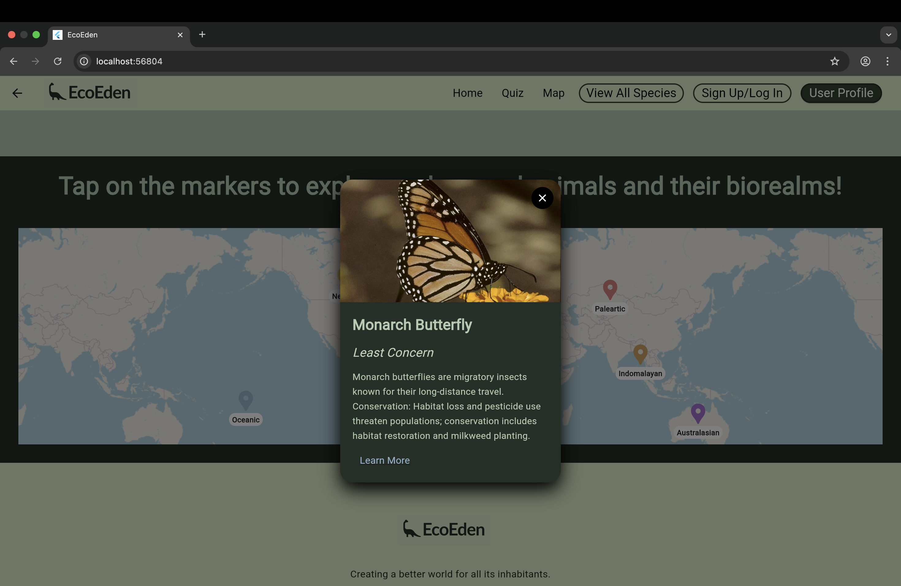Viewport: 901px width, 586px height.
Task: Click the app's back arrow icon
Action: (17, 93)
